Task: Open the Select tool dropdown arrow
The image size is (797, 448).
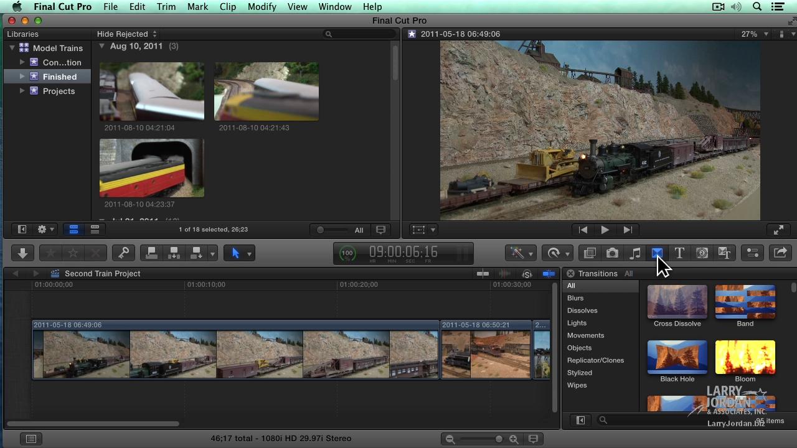Action: pyautogui.click(x=249, y=253)
